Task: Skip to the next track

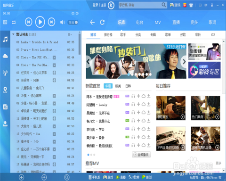Action: [x=51, y=22]
